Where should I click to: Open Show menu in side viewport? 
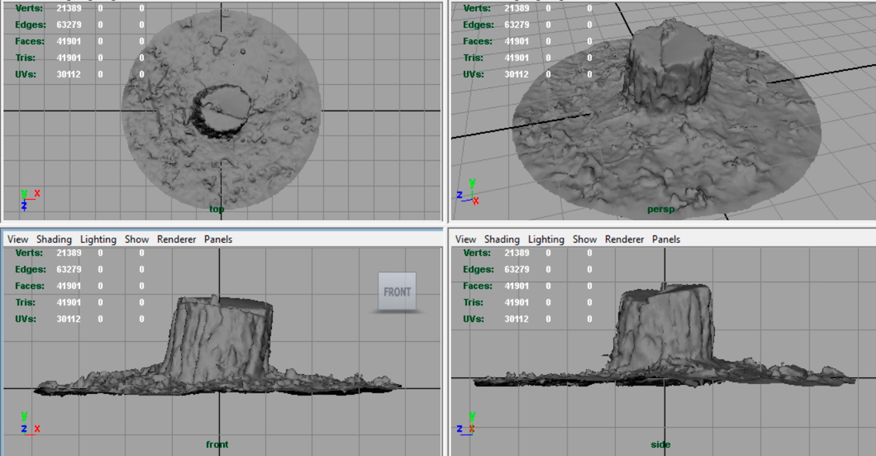click(585, 239)
